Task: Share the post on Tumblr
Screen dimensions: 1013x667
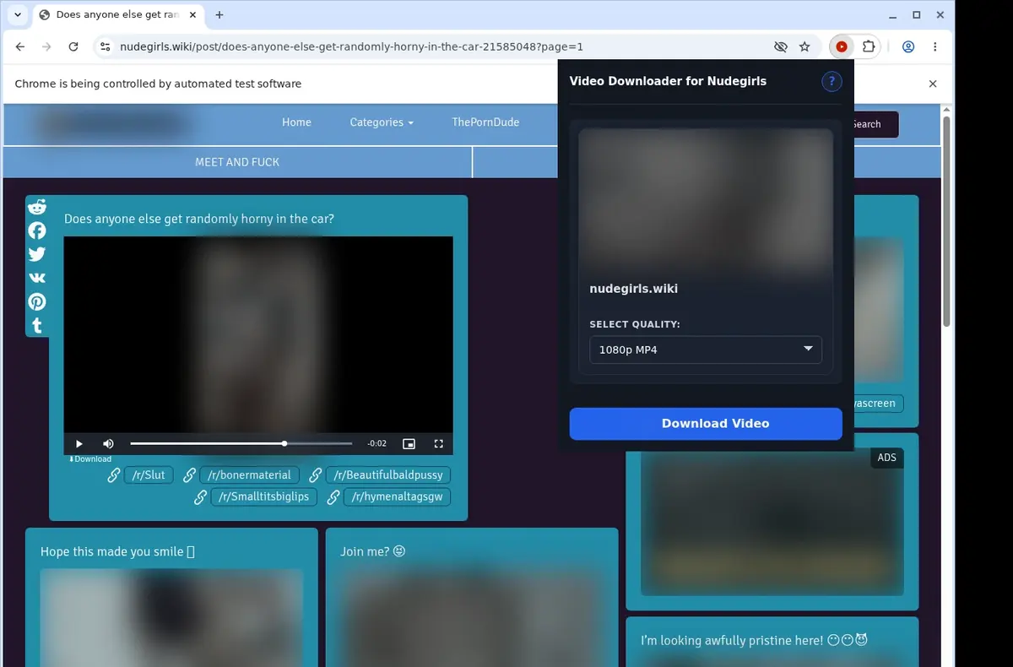Action: pyautogui.click(x=37, y=325)
